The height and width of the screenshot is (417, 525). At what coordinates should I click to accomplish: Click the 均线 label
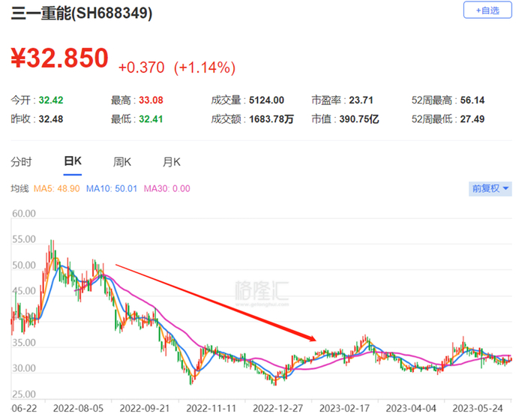19,188
